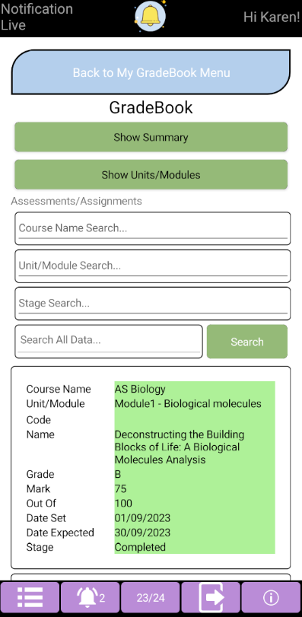302x617 pixels.
Task: Click the Module1 - Biological molecules text
Action: coord(188,404)
